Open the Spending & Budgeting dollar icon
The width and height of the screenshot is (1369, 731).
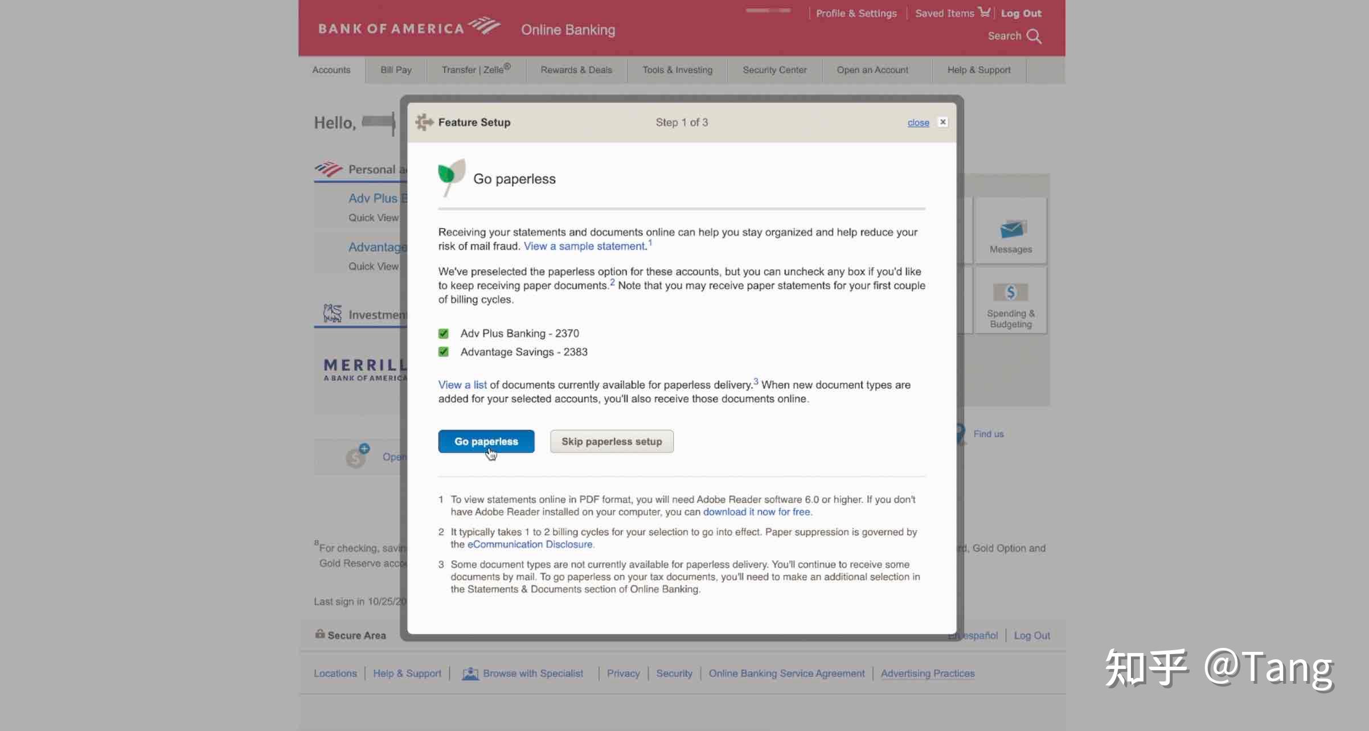click(x=1010, y=293)
